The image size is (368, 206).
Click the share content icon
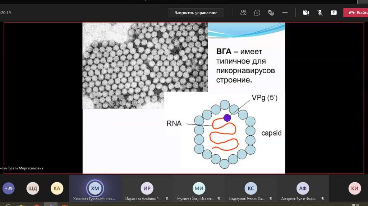(x=333, y=13)
